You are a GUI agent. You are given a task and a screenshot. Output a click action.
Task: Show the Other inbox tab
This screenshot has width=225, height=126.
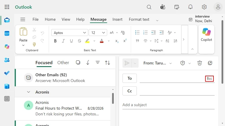point(63,63)
